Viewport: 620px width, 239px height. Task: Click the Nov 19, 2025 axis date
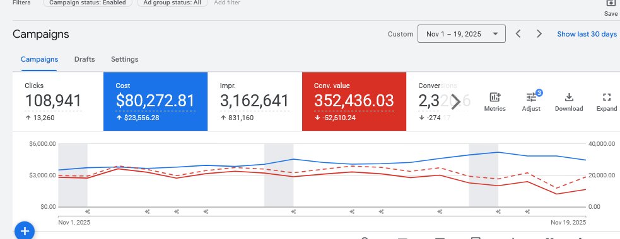click(568, 223)
